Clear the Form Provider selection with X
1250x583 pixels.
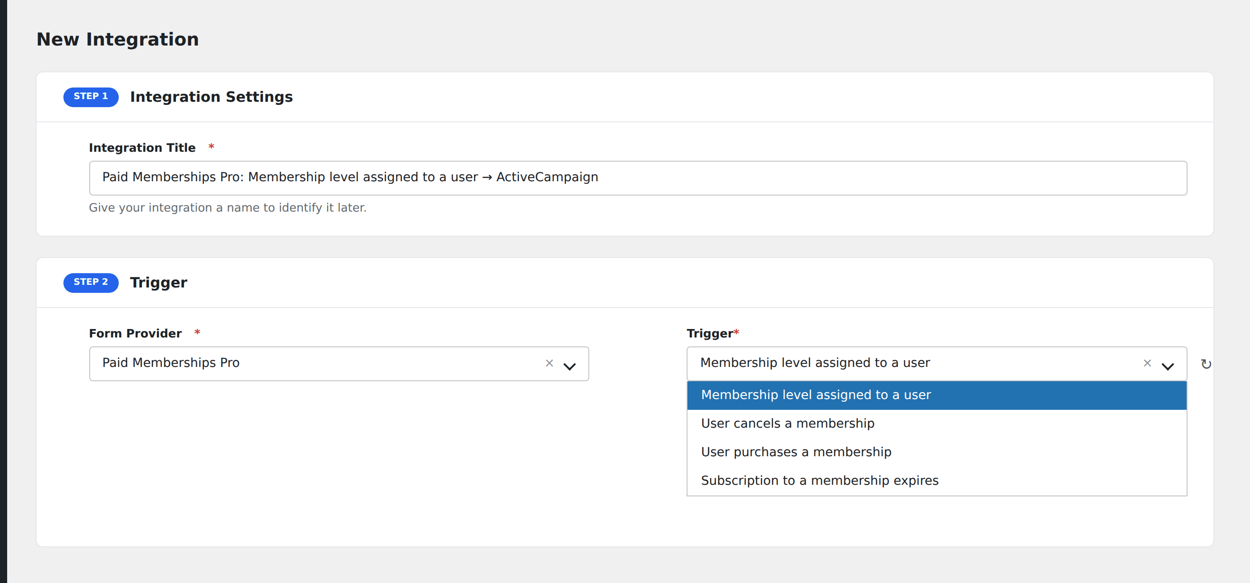click(549, 363)
